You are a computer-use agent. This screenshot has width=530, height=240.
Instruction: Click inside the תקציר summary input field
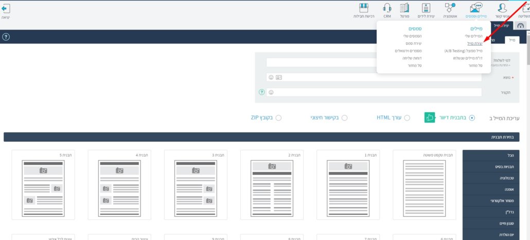(374, 92)
